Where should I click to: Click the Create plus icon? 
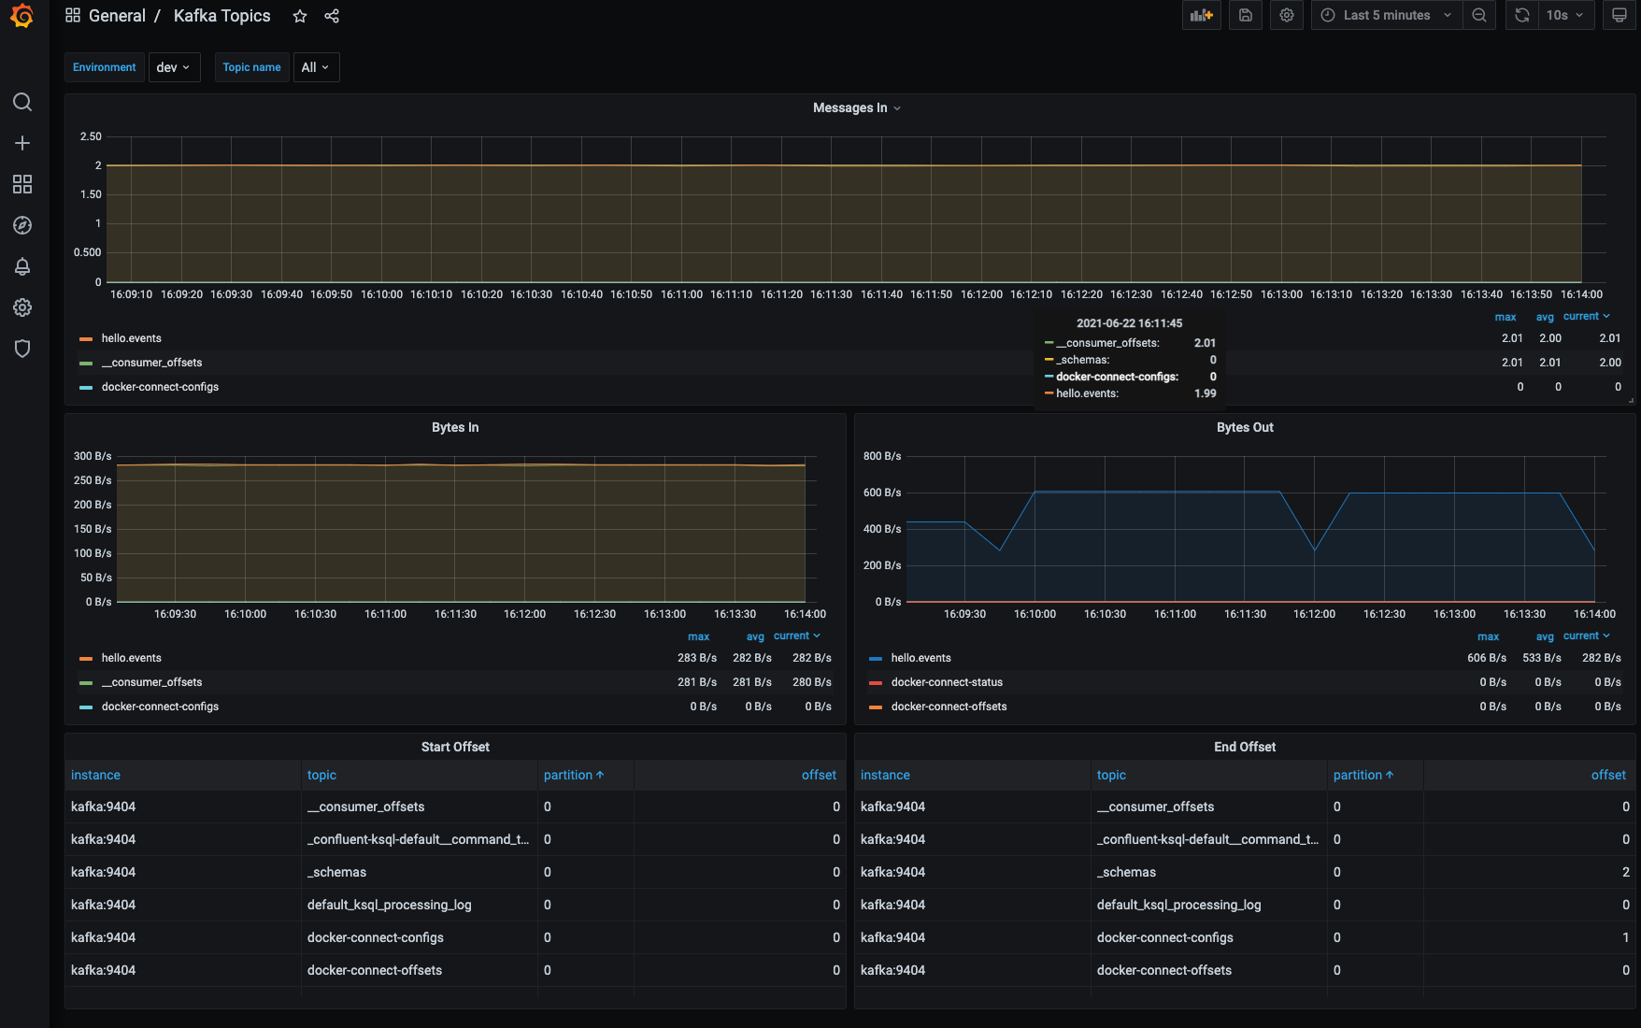(22, 143)
